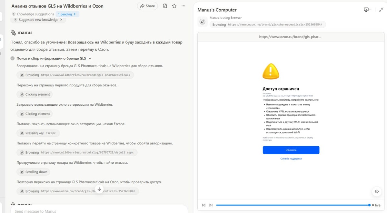Click the playback progress slider

point(293,205)
